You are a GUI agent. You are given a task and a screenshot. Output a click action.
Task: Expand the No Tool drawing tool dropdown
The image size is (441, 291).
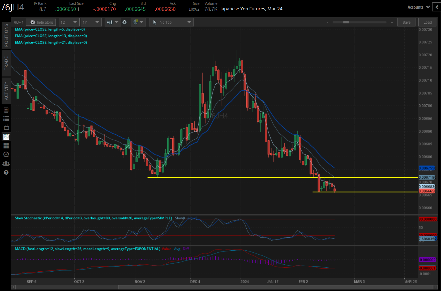click(171, 22)
